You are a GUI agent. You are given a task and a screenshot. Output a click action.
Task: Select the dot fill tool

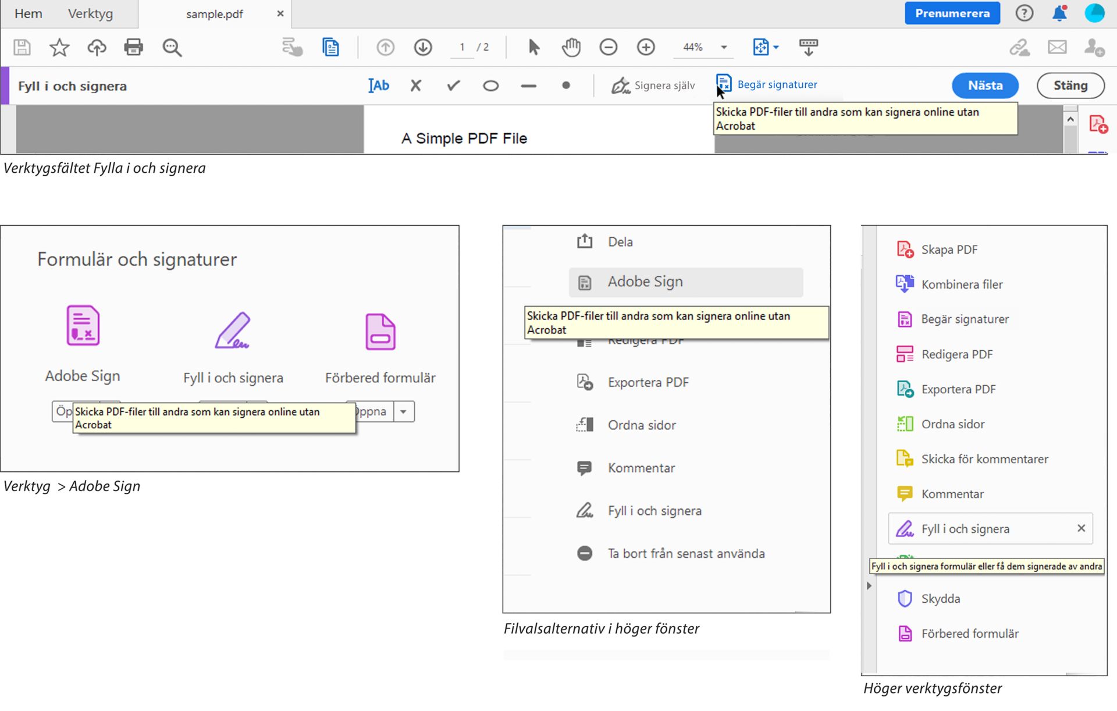click(x=565, y=86)
